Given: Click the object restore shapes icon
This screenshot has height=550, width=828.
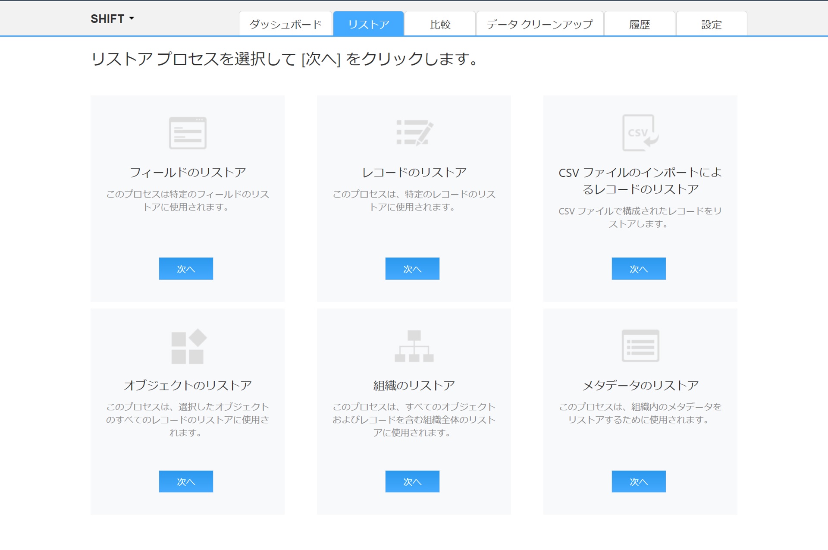Looking at the screenshot, I should pos(188,346).
